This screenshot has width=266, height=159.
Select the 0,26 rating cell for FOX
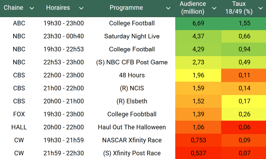point(244,114)
